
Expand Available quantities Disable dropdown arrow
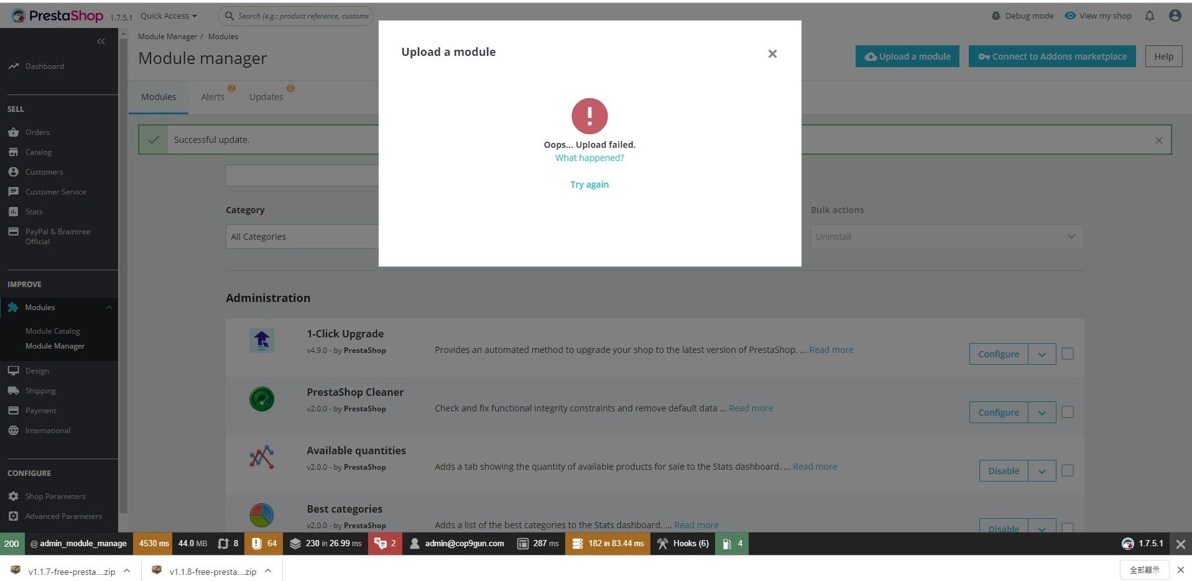tap(1042, 470)
